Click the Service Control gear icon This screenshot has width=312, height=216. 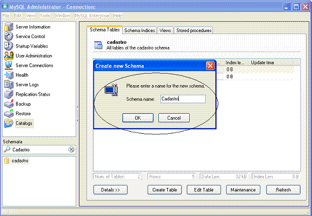(x=9, y=37)
